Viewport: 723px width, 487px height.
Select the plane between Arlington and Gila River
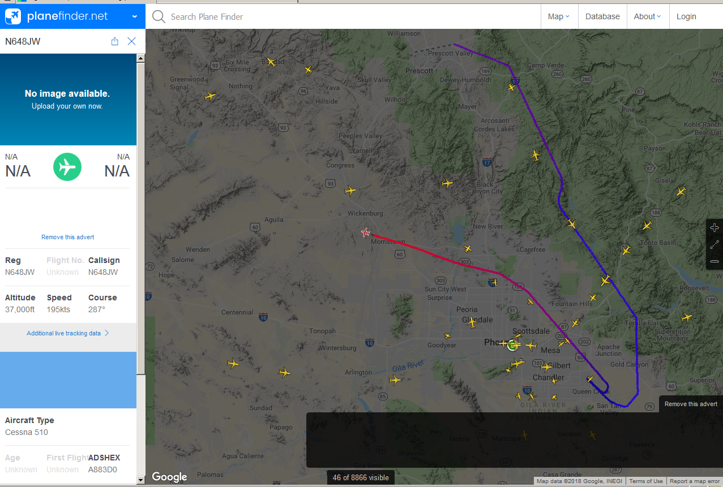click(x=395, y=380)
